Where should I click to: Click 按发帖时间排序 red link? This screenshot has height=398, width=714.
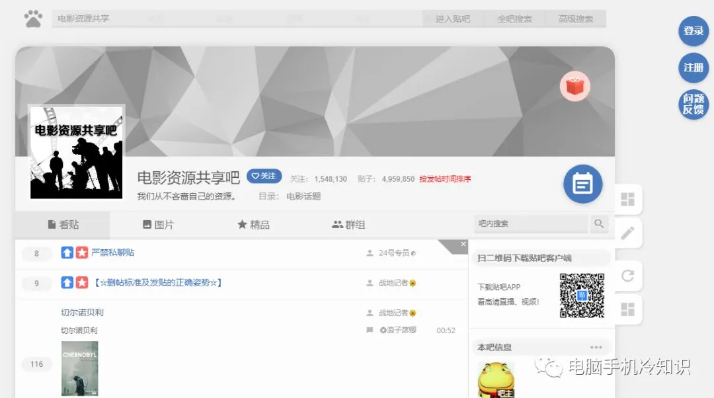(445, 179)
